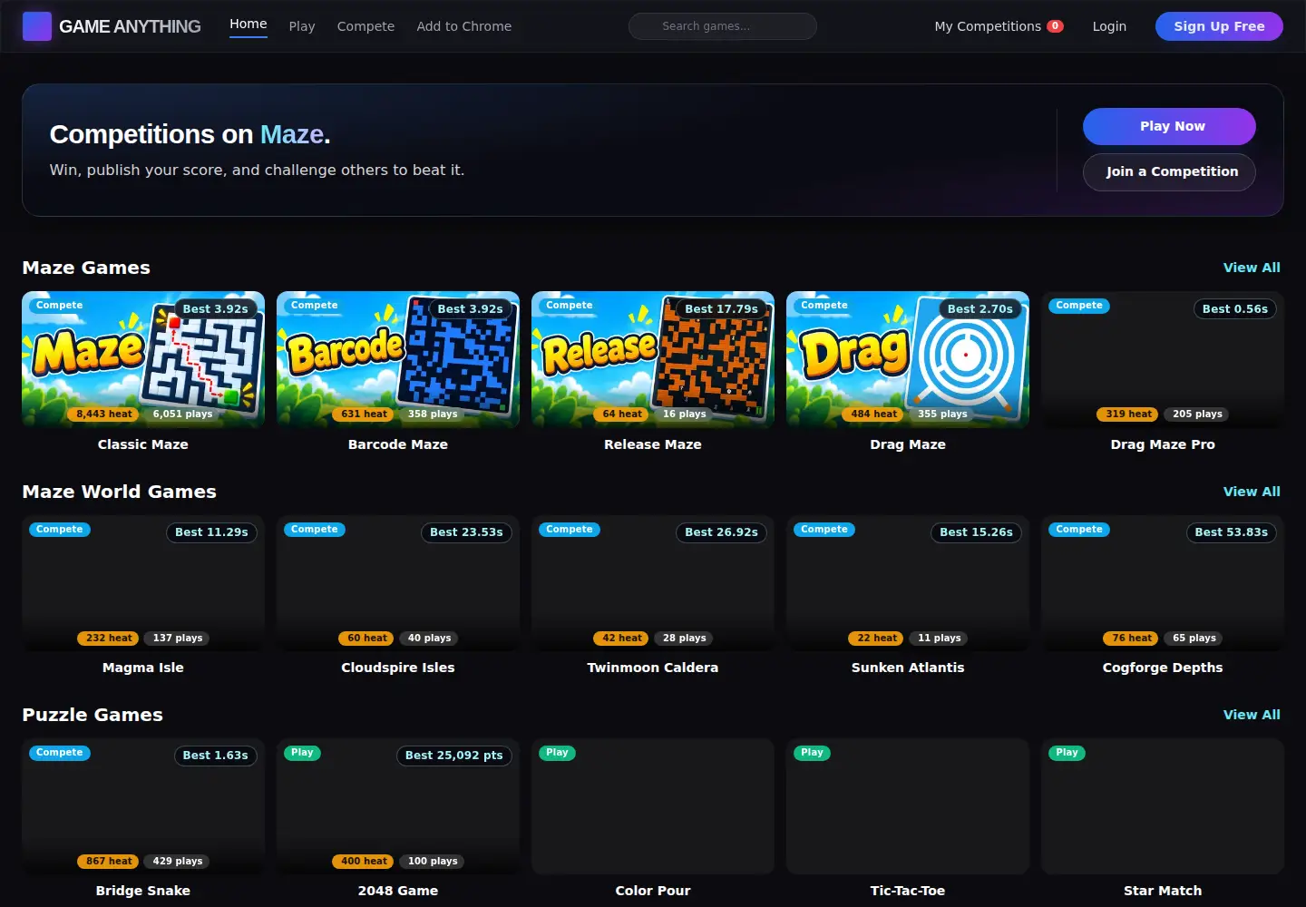Open the 2048 Game title
The height and width of the screenshot is (907, 1306).
398,891
